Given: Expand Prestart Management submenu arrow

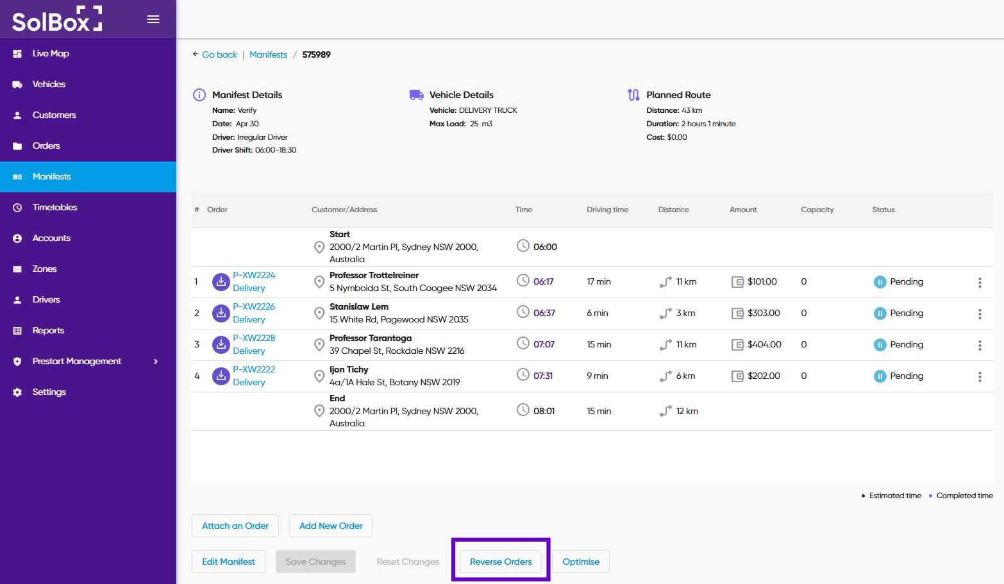Looking at the screenshot, I should (x=156, y=362).
